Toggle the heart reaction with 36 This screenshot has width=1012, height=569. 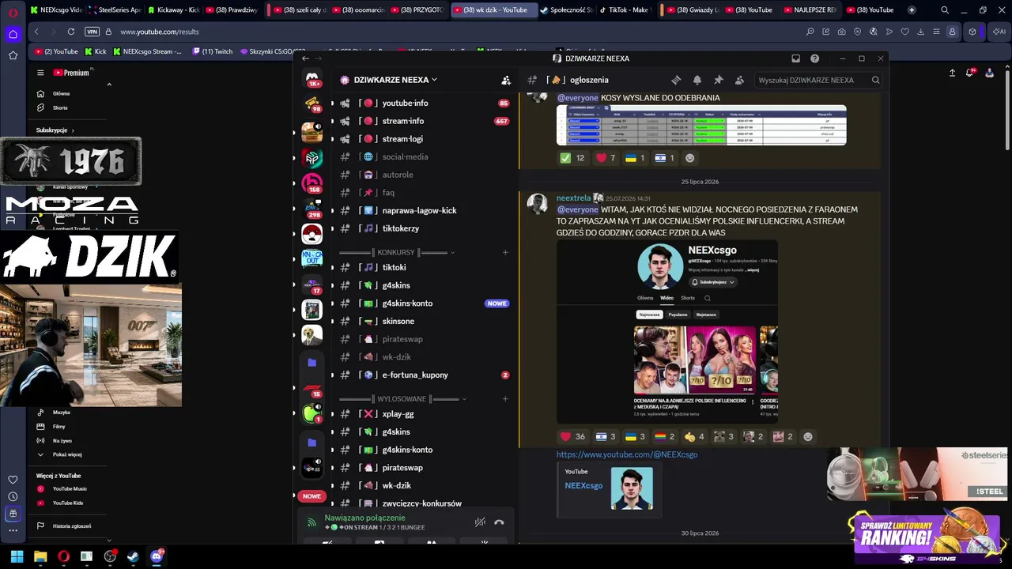pyautogui.click(x=573, y=436)
